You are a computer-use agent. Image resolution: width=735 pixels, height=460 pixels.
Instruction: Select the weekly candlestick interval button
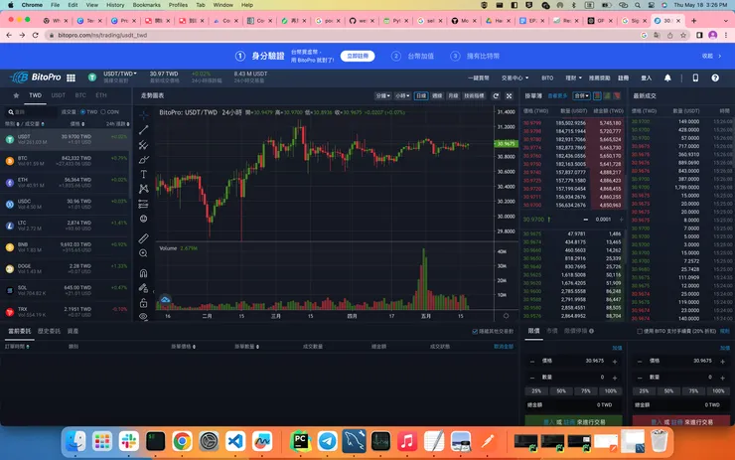click(437, 95)
